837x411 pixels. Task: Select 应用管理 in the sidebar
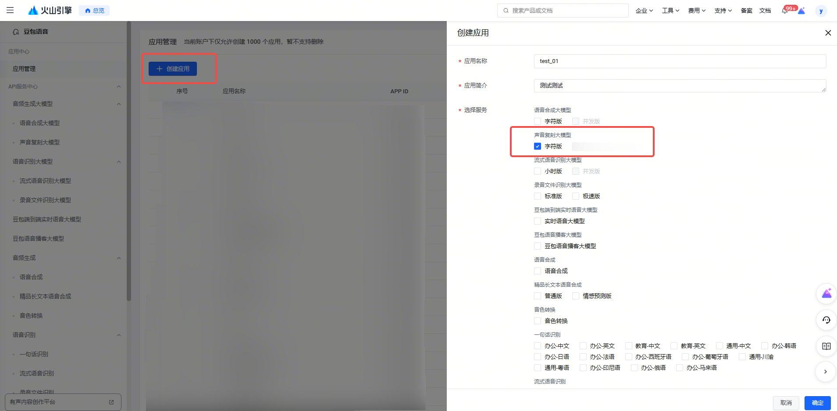pyautogui.click(x=24, y=69)
